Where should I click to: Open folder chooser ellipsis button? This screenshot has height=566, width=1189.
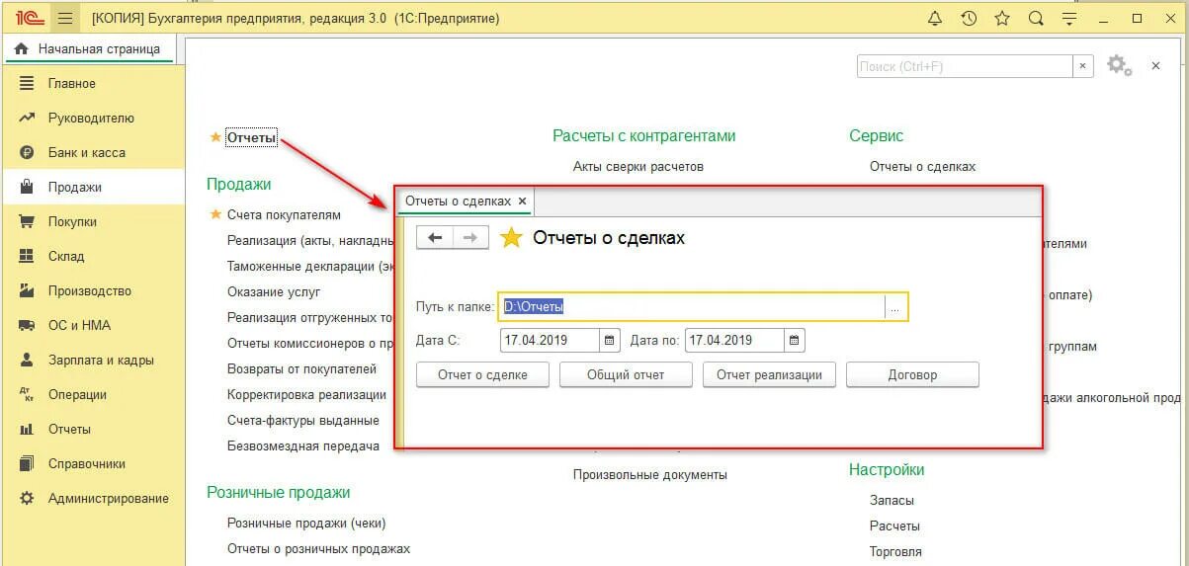pos(894,307)
